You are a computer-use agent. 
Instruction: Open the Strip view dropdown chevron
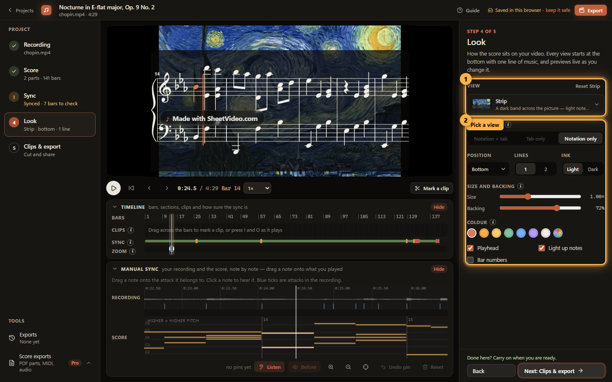597,104
